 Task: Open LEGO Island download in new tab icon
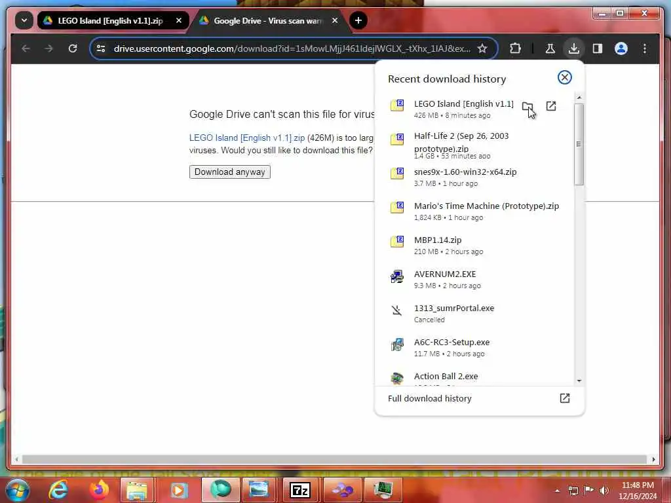[551, 106]
